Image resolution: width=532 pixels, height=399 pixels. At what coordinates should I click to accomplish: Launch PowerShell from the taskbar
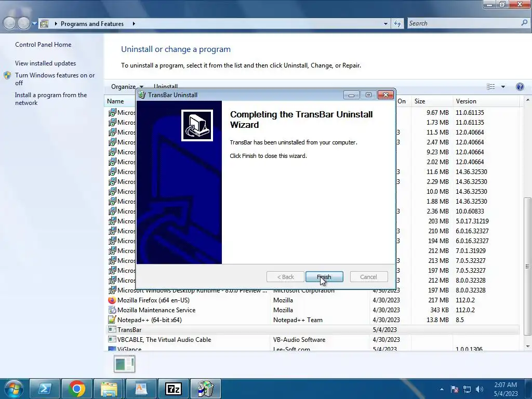click(x=45, y=389)
